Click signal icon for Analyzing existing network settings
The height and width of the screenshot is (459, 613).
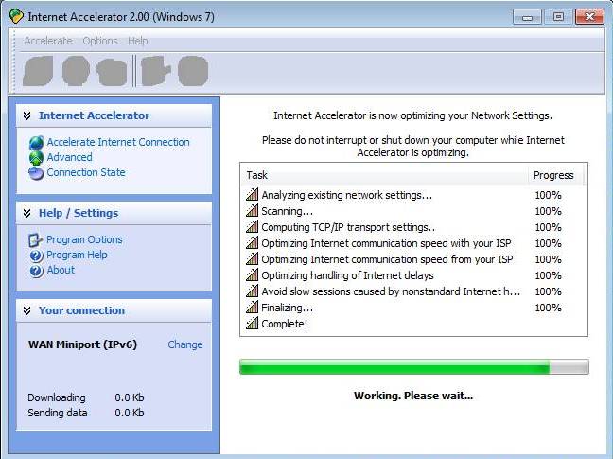[x=253, y=194]
